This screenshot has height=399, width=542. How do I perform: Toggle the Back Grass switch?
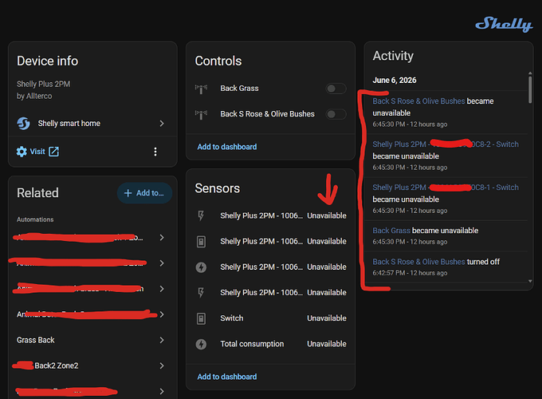336,89
